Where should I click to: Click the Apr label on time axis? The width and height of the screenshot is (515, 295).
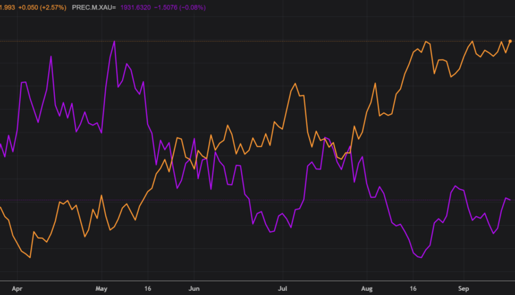[18, 290]
